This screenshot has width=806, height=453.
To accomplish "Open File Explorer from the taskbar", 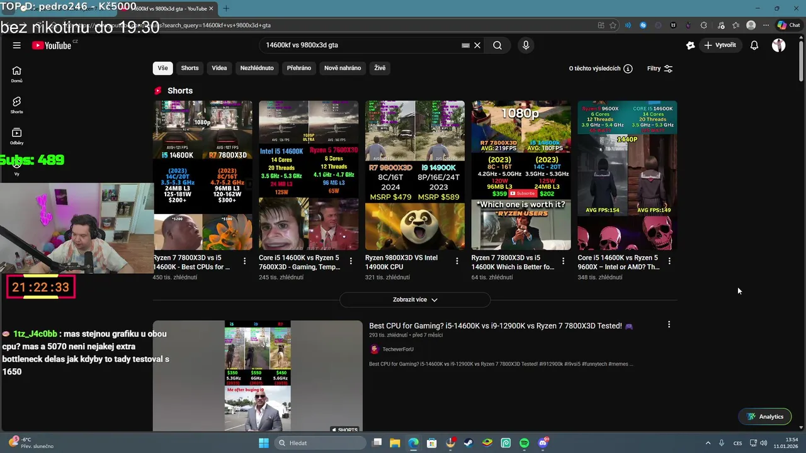I will (395, 443).
